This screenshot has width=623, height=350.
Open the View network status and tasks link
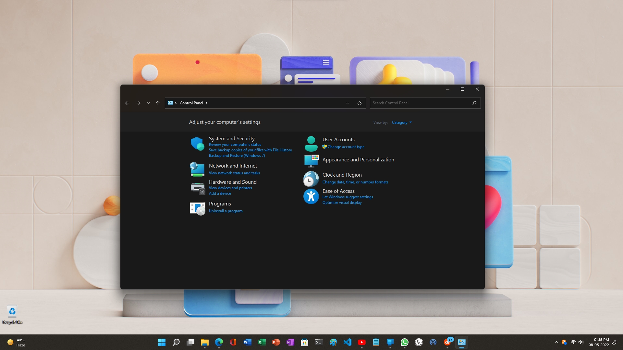234,173
